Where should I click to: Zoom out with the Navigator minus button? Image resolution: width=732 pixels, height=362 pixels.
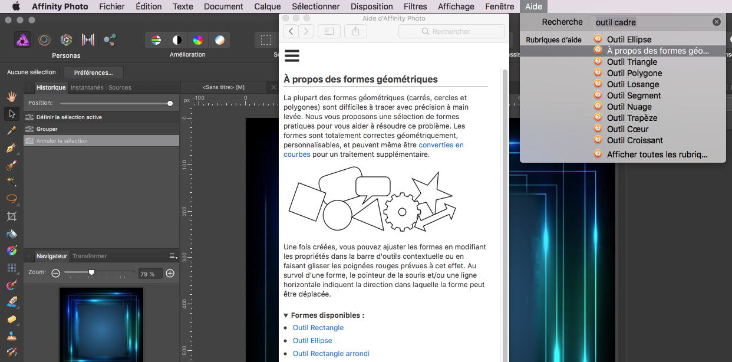[55, 274]
